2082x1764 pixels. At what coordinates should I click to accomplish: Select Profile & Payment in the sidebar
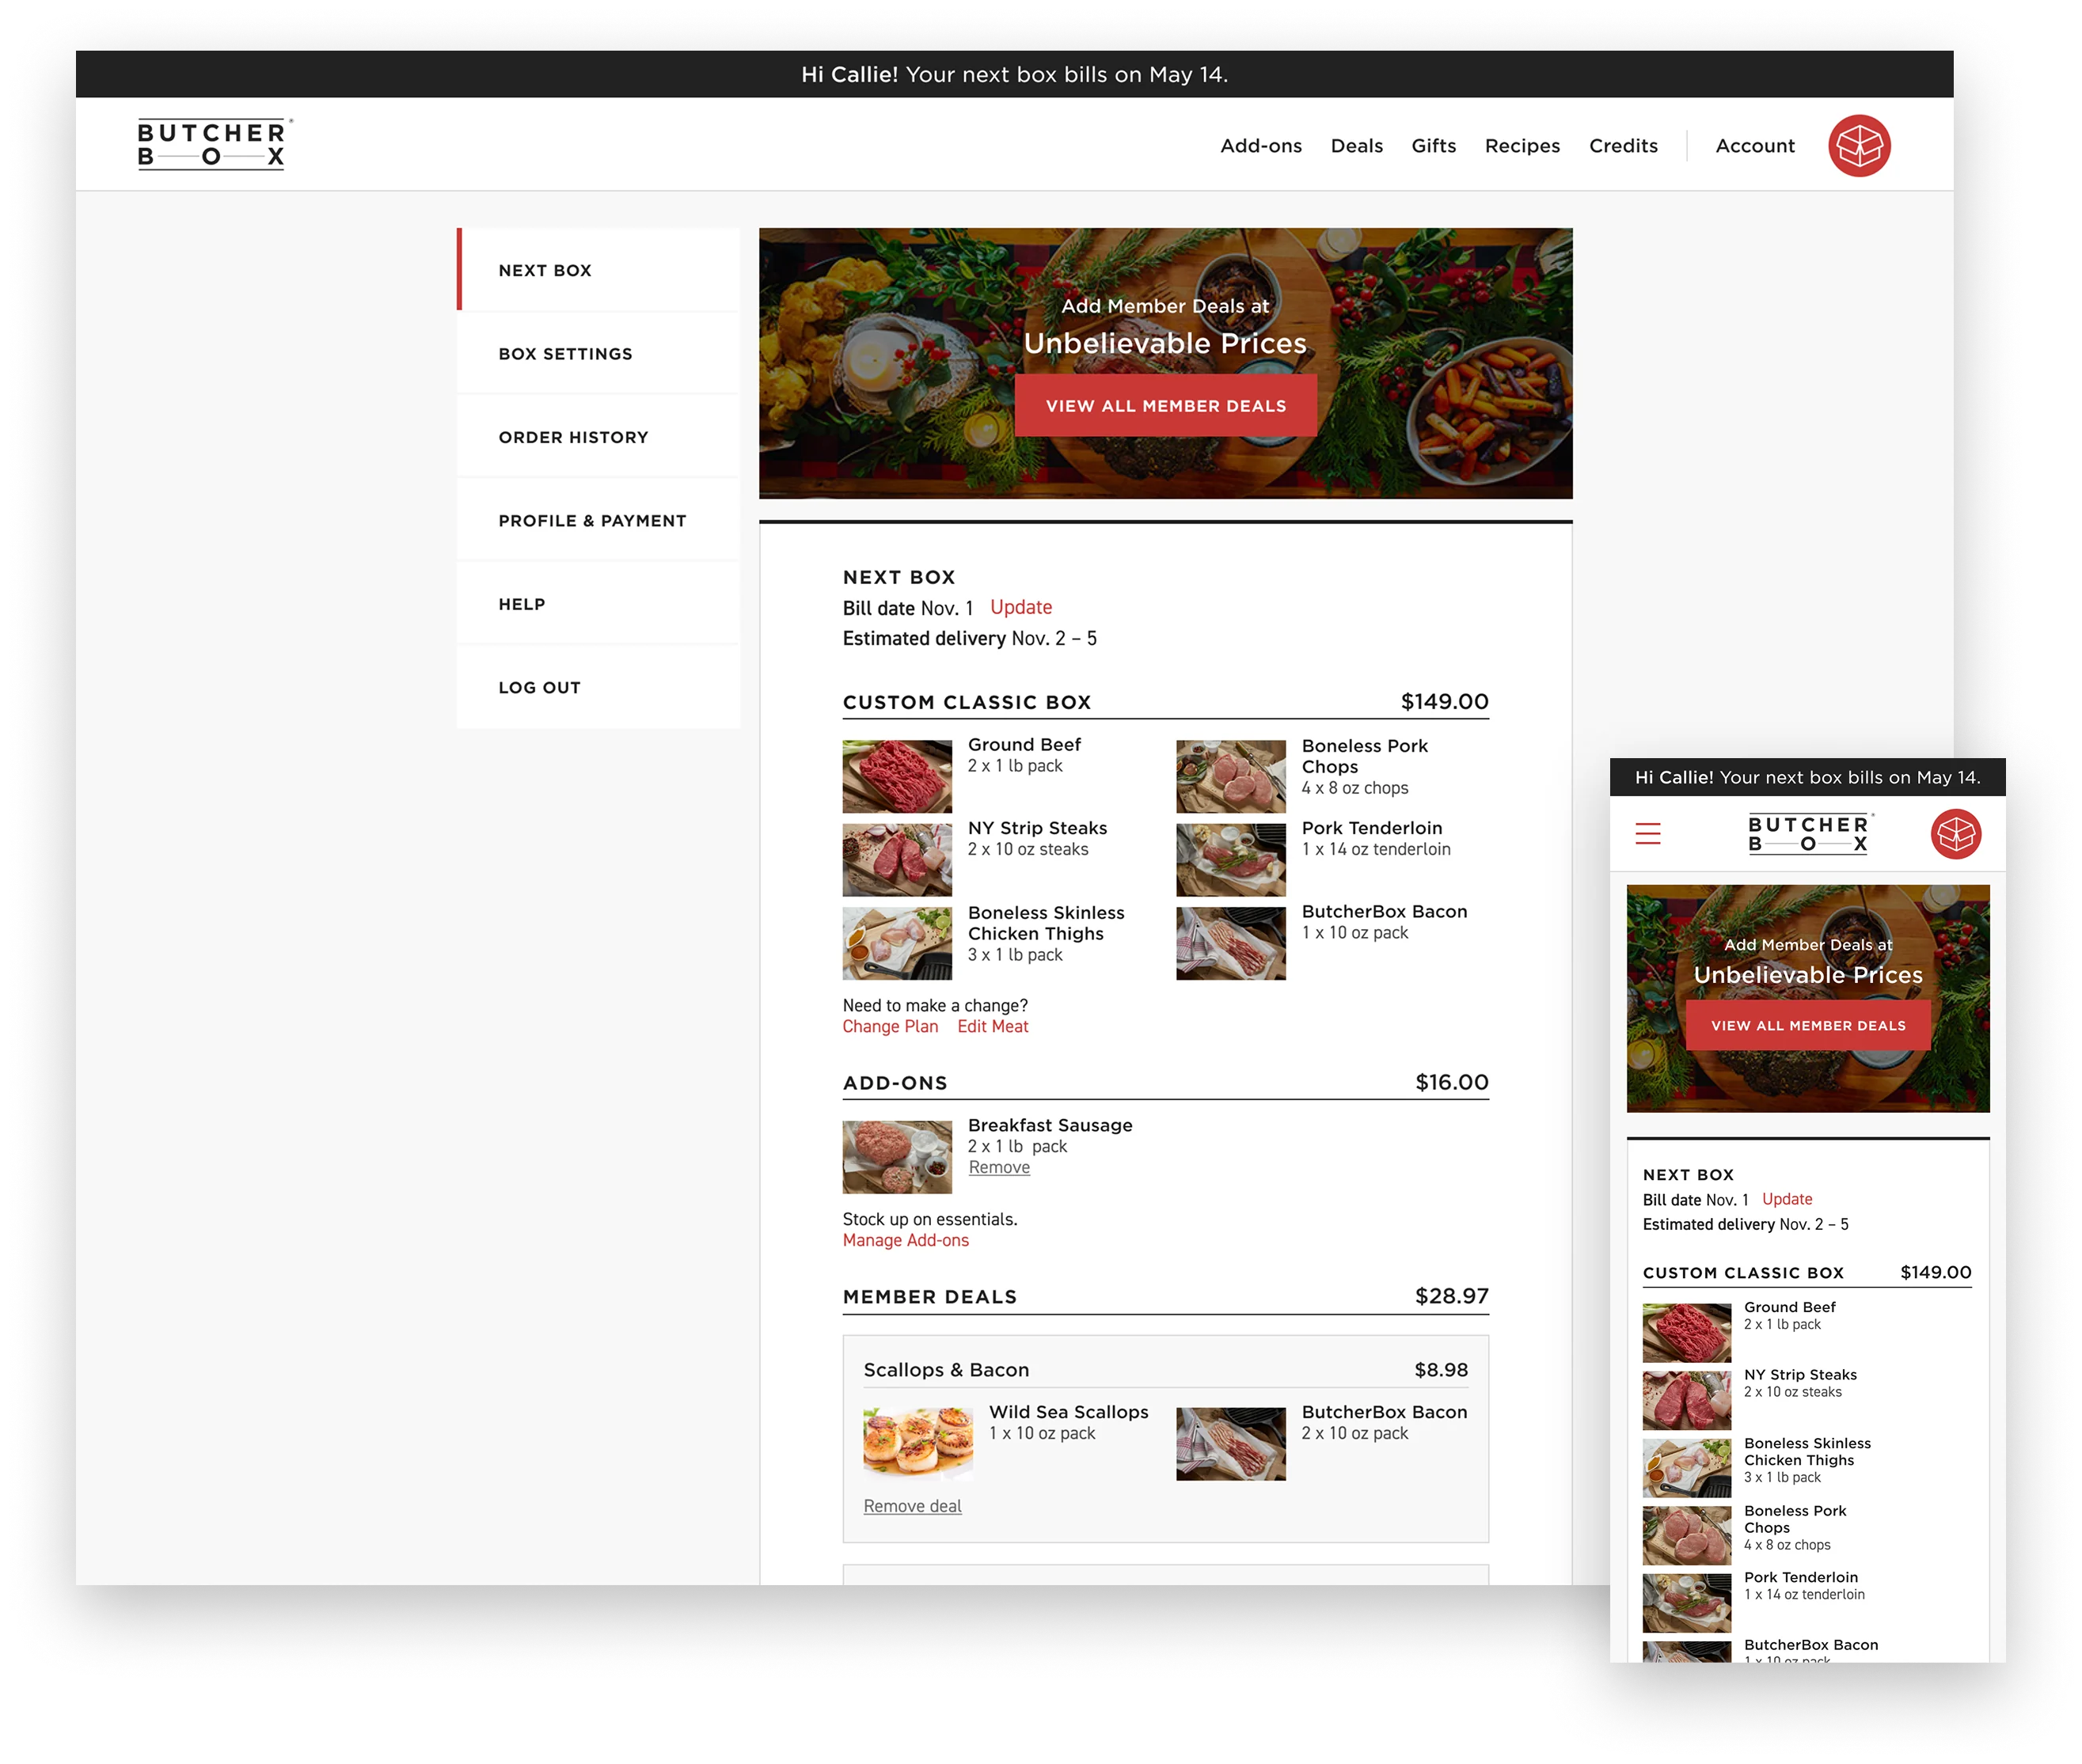(597, 520)
